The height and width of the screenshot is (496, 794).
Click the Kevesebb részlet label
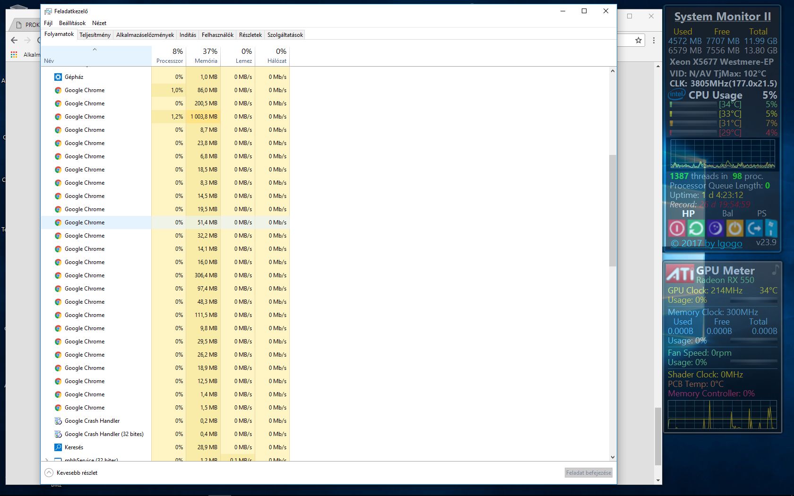77,473
